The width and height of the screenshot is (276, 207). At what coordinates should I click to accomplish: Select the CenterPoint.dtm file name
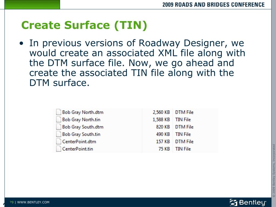click(79, 142)
